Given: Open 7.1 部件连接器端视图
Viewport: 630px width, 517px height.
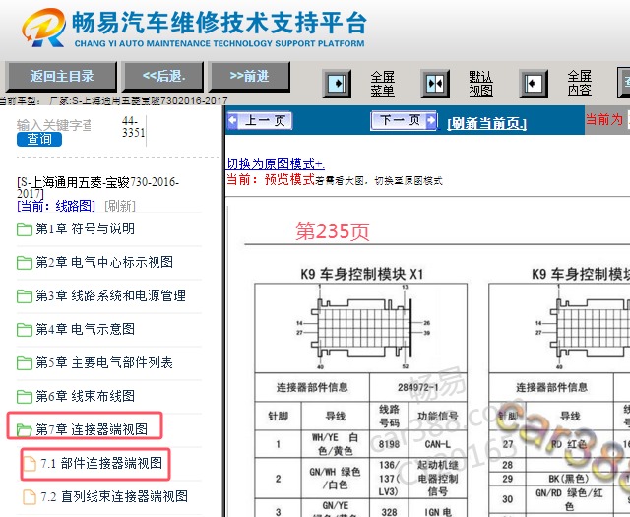Looking at the screenshot, I should [101, 463].
